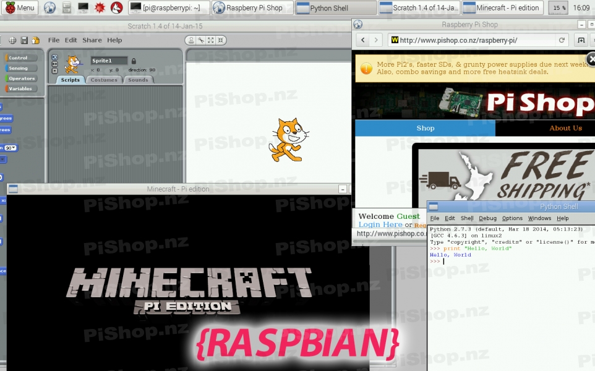Open the Raspberry Pi Menu
595x371 pixels.
[x=19, y=8]
